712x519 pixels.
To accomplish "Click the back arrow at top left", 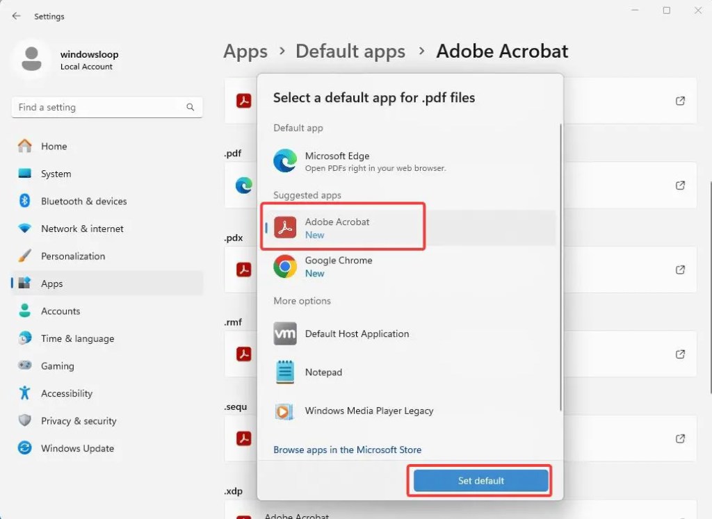I will [15, 16].
